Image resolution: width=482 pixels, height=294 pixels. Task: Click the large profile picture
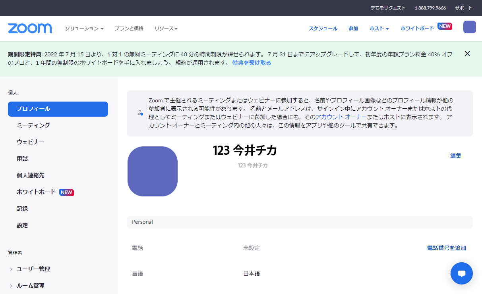click(x=153, y=171)
